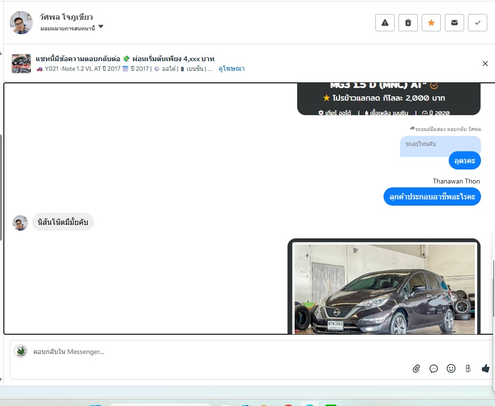The width and height of the screenshot is (495, 406).
Task: Click the ad thumbnail in the banner
Action: [x=21, y=64]
